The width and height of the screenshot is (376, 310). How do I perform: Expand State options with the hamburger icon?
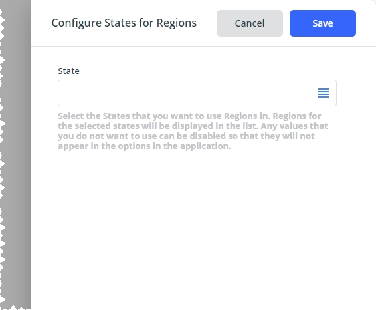coord(324,93)
